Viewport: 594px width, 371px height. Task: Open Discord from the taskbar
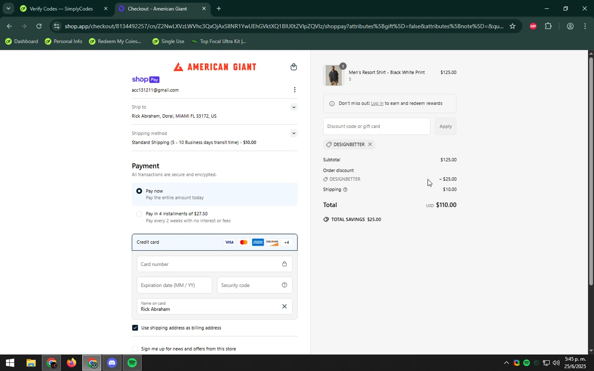tap(112, 363)
